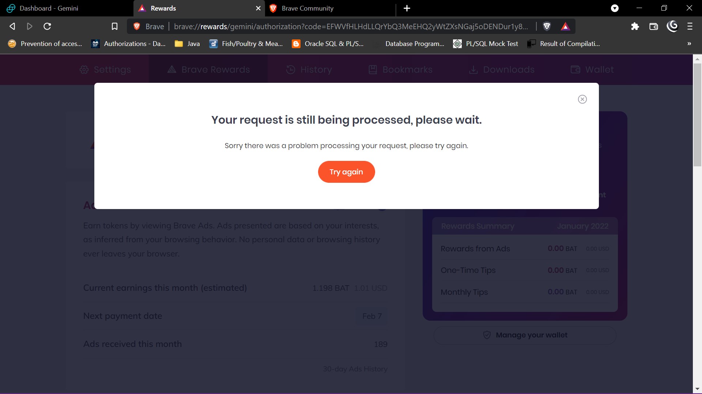Viewport: 702px width, 394px height.
Task: View 30-day Ads History link
Action: [355, 369]
